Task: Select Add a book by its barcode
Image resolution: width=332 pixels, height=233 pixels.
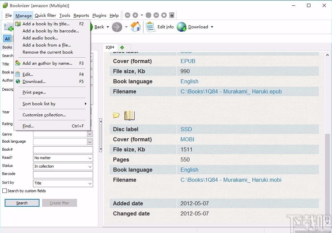Action: 51,31
